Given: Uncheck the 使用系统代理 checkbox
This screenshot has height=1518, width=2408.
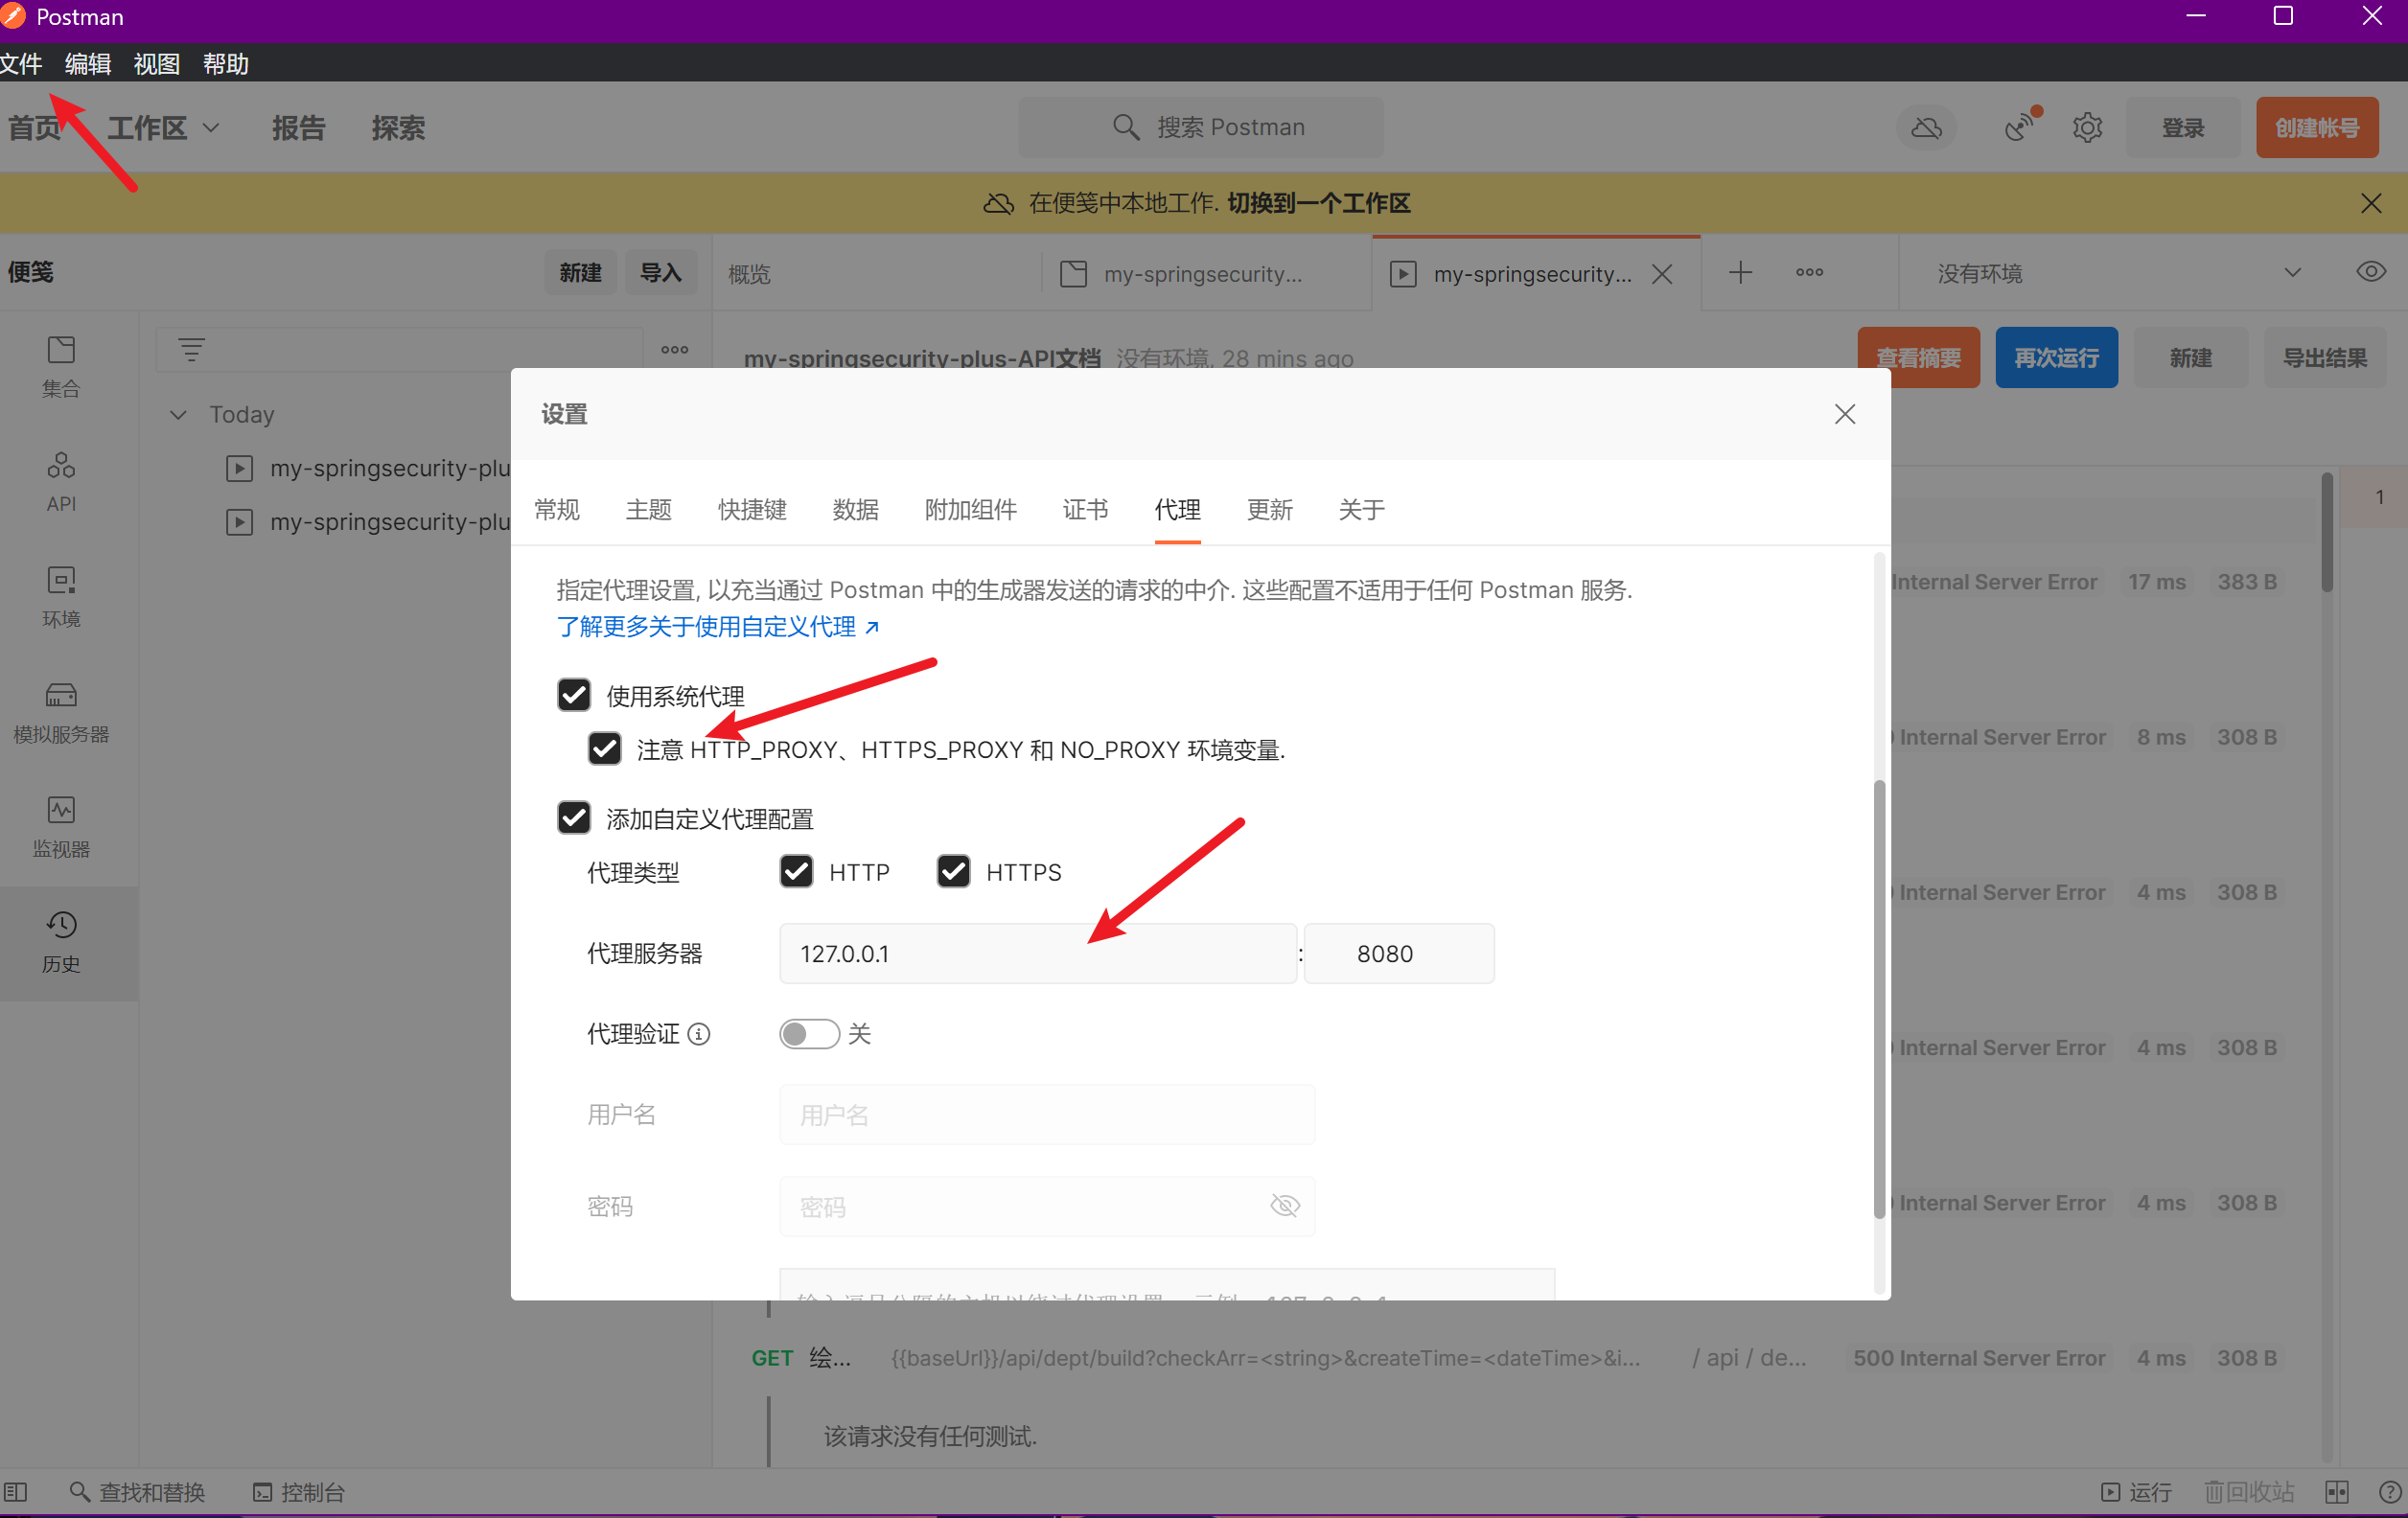Looking at the screenshot, I should (574, 695).
